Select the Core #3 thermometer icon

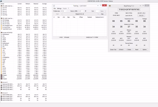1,13
